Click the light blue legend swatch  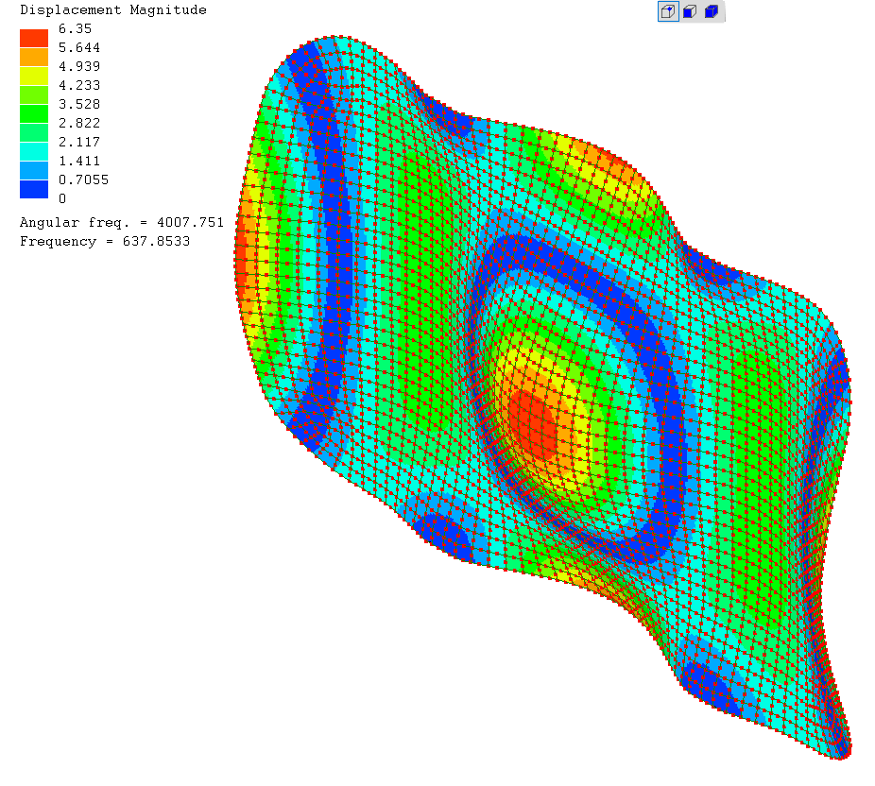pos(34,171)
